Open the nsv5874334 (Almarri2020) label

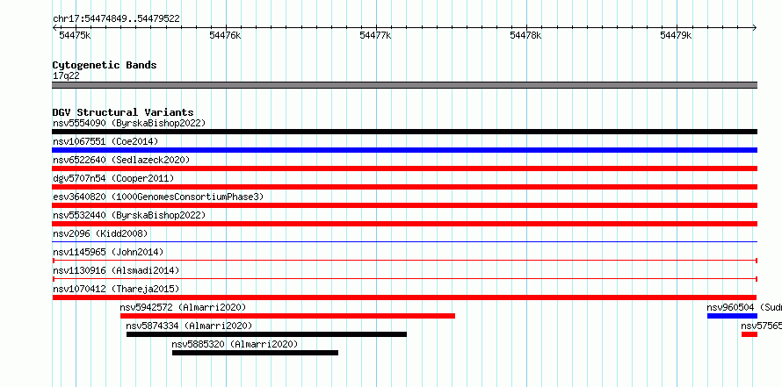click(x=189, y=326)
